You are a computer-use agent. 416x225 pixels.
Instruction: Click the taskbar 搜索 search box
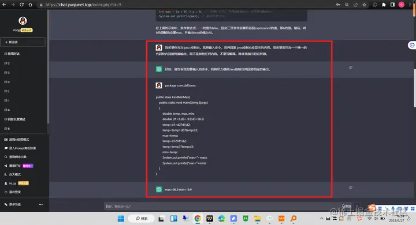point(142,219)
